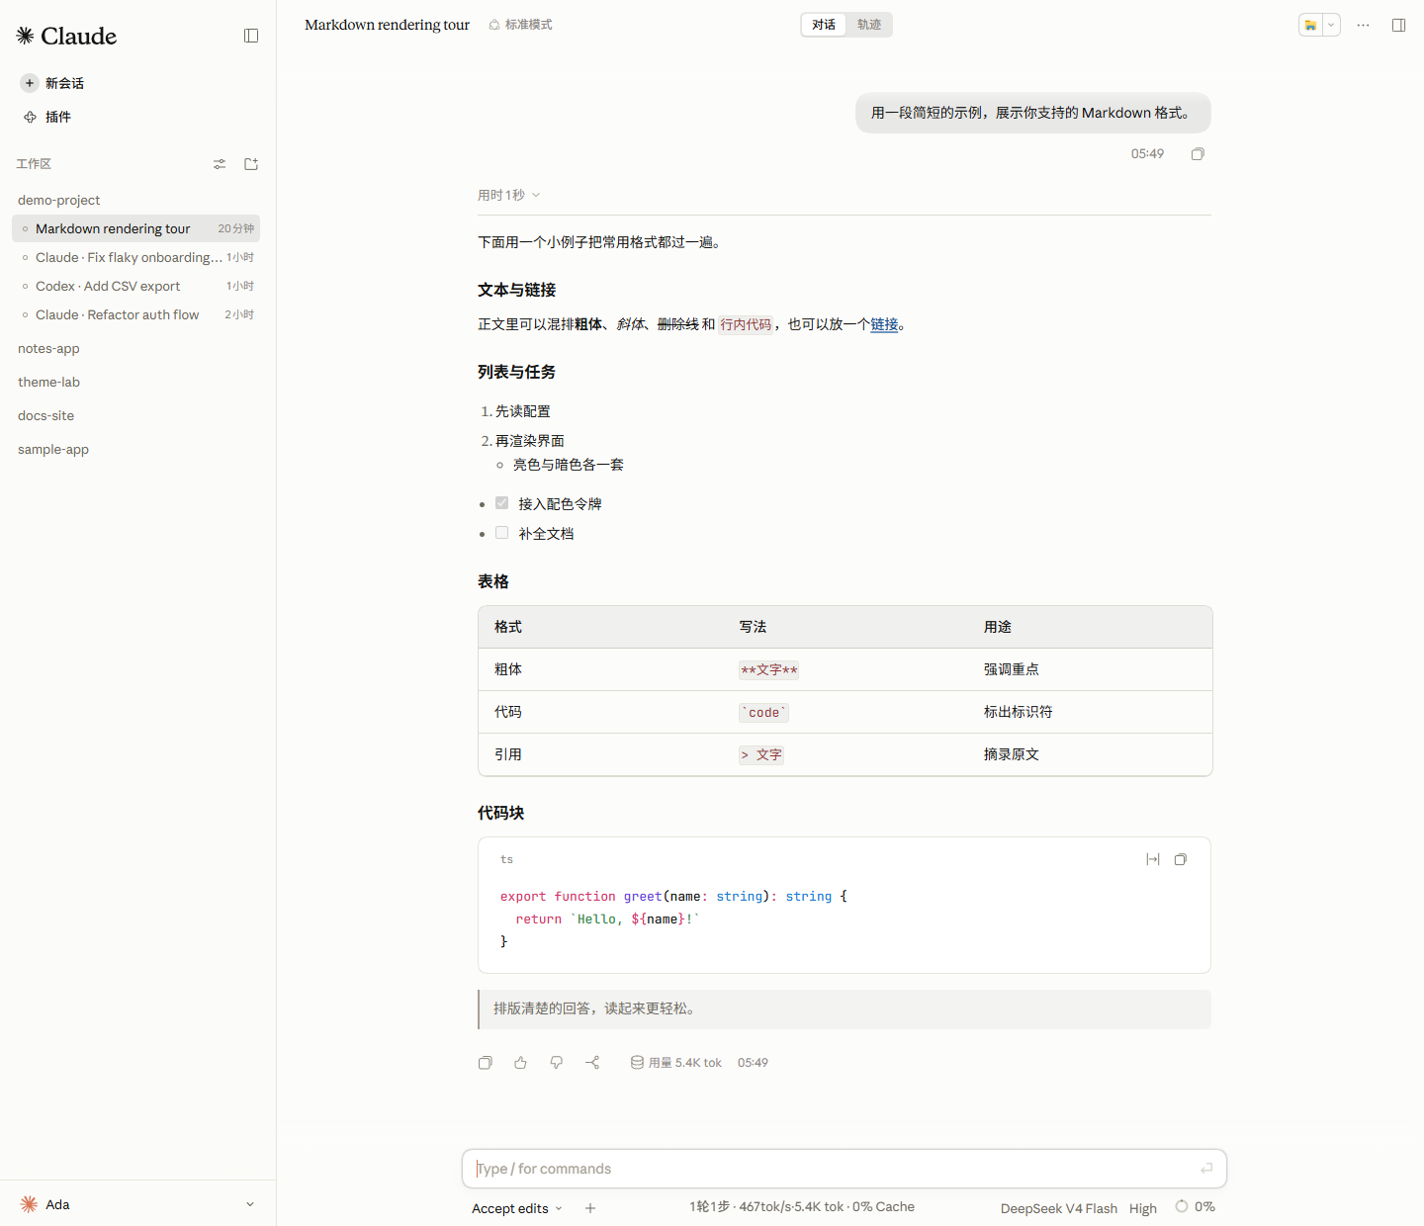Switch to the 轨迹 tab

click(x=869, y=25)
